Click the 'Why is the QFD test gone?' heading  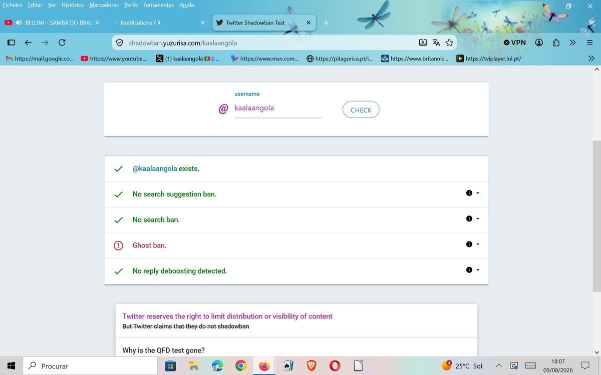pos(163,350)
